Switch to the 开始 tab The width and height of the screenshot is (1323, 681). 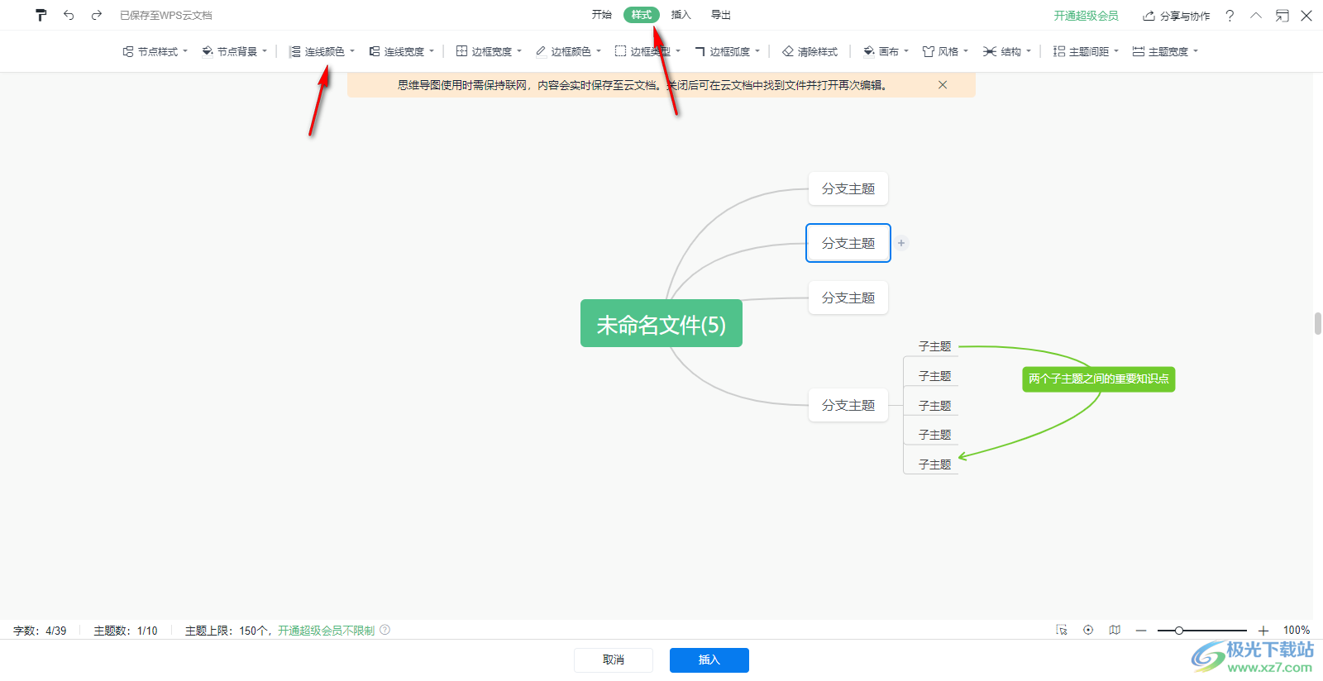[601, 15]
